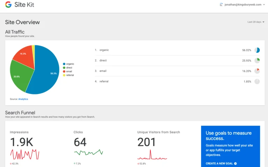
Task: Click the 7.2% increase indicator under Clicks
Action: tap(77, 164)
